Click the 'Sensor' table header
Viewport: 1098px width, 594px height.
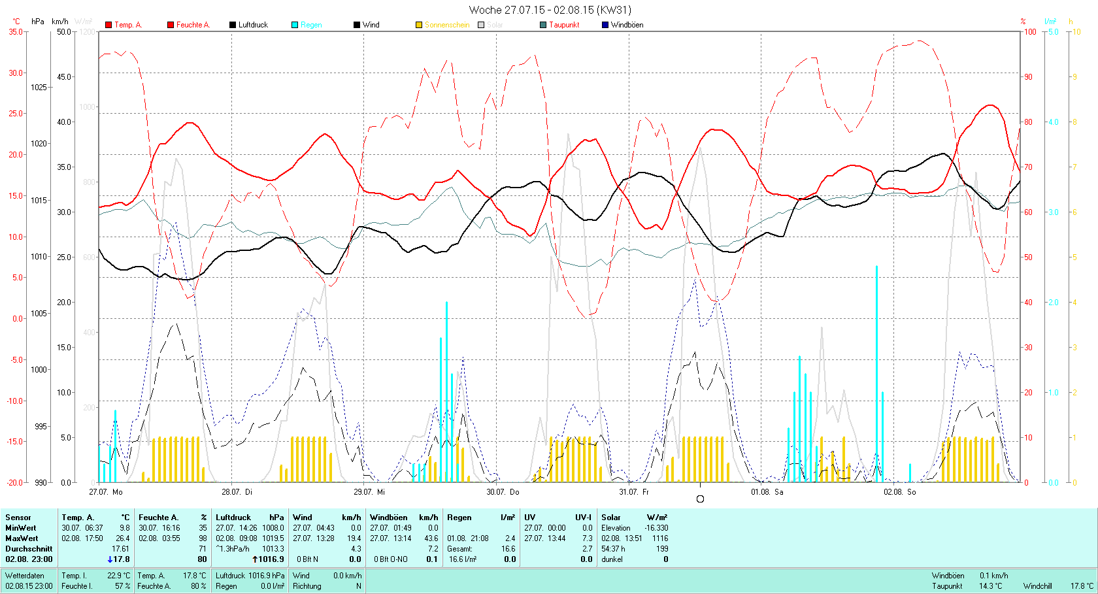(x=18, y=518)
